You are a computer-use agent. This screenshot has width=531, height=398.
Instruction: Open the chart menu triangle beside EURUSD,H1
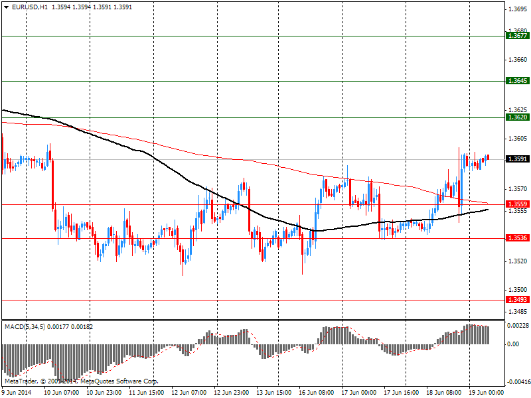click(6, 7)
